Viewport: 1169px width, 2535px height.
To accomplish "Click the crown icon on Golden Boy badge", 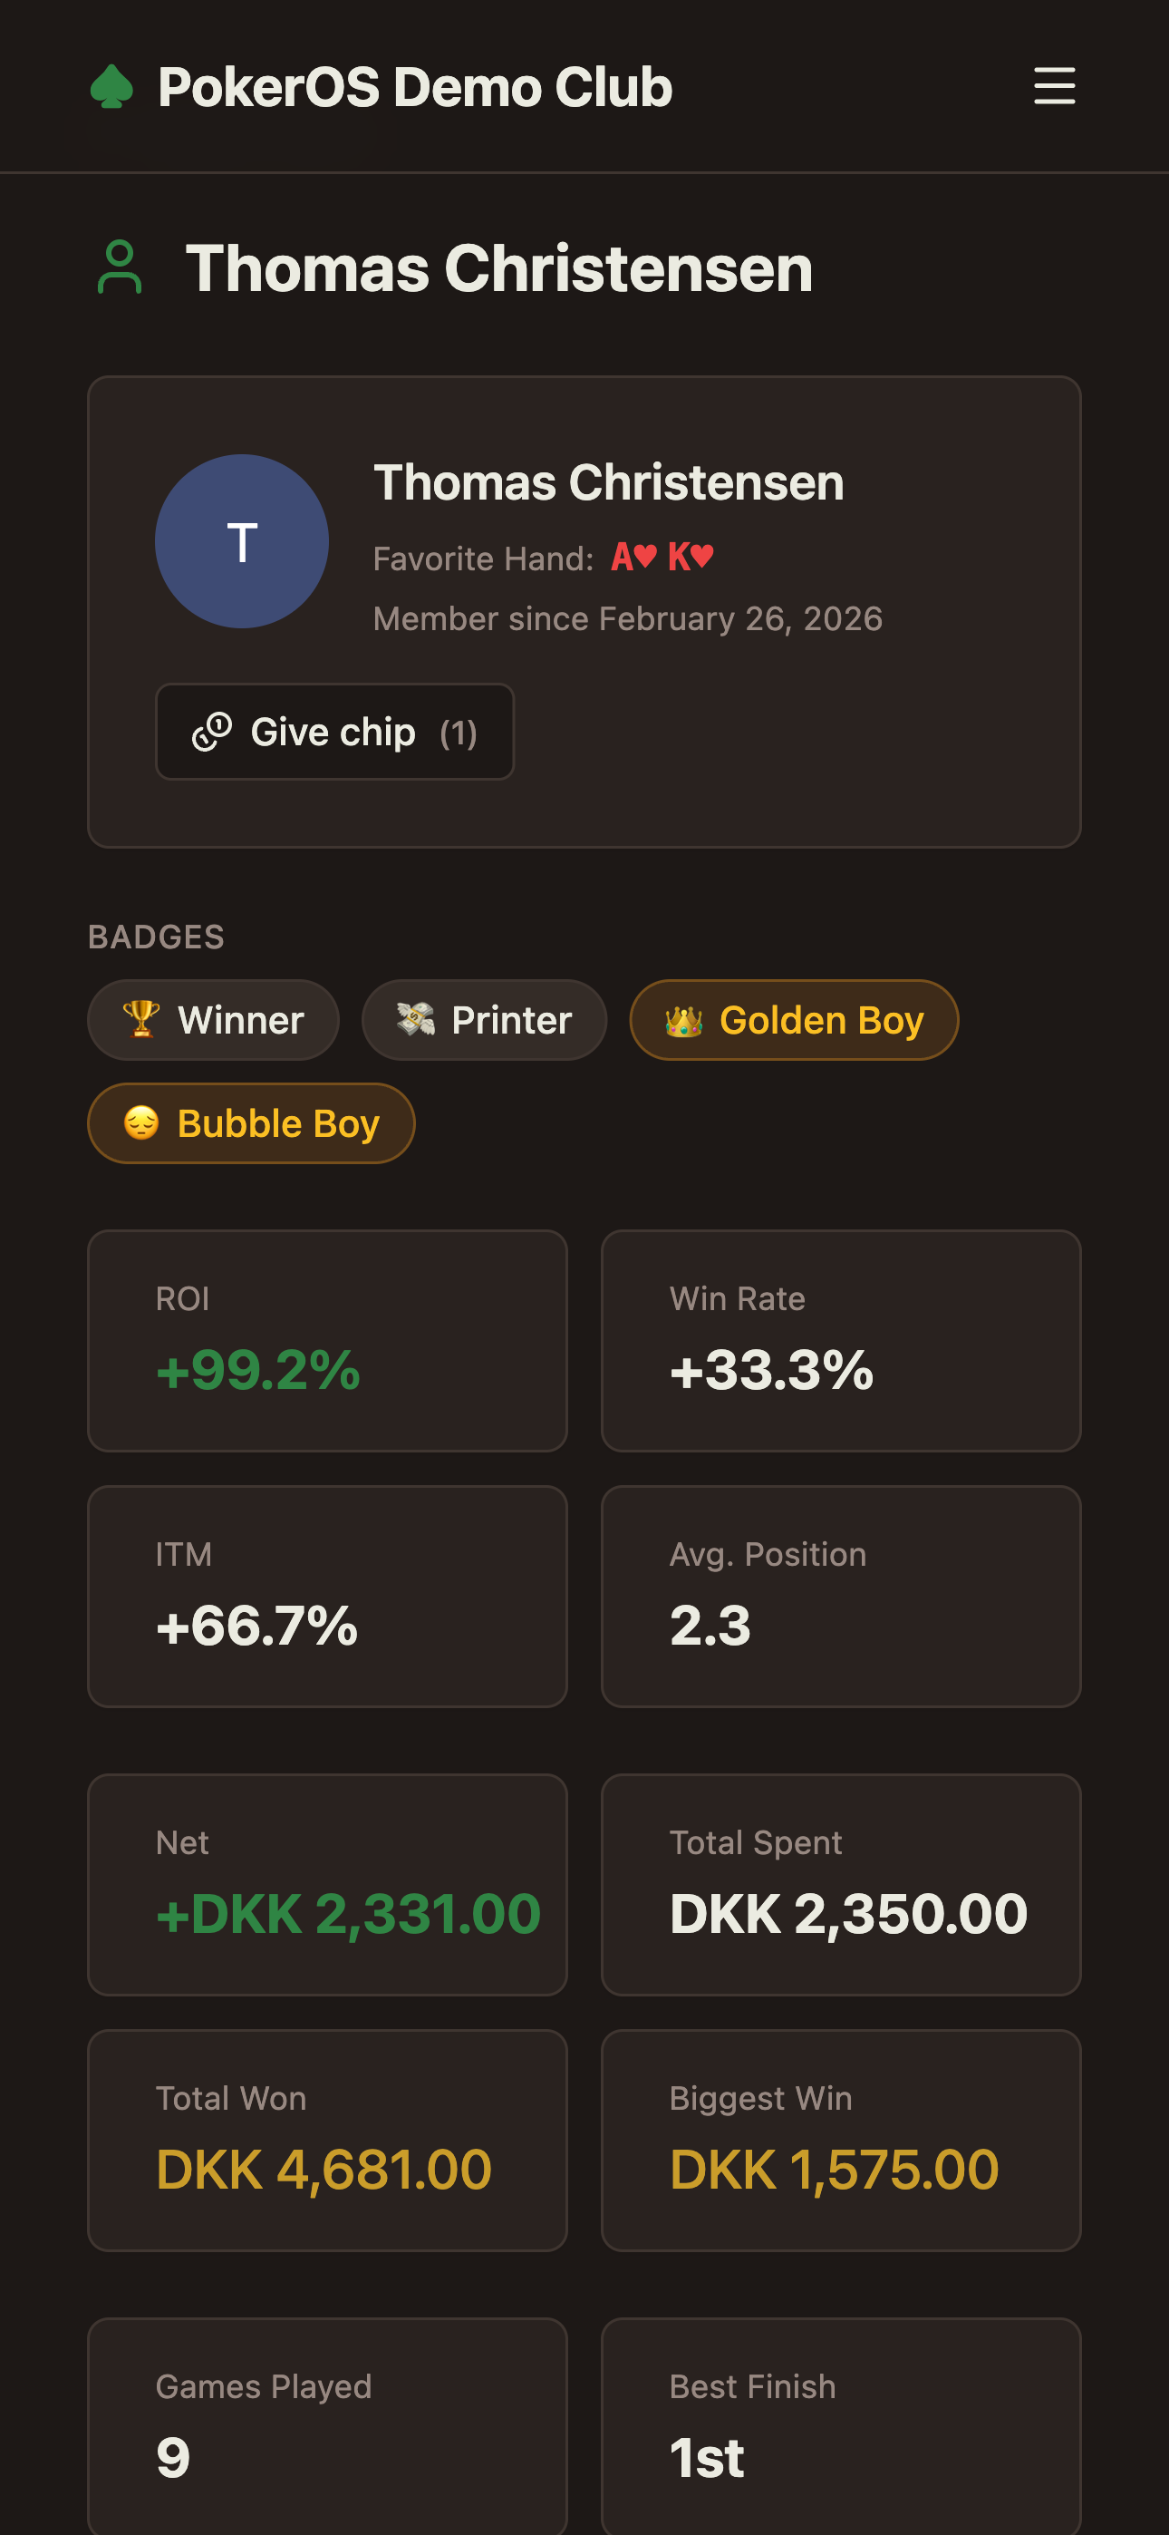I will [684, 1019].
